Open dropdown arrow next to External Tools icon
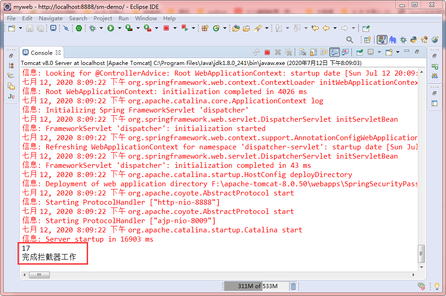Screen dimensions: 446x296 156,28
